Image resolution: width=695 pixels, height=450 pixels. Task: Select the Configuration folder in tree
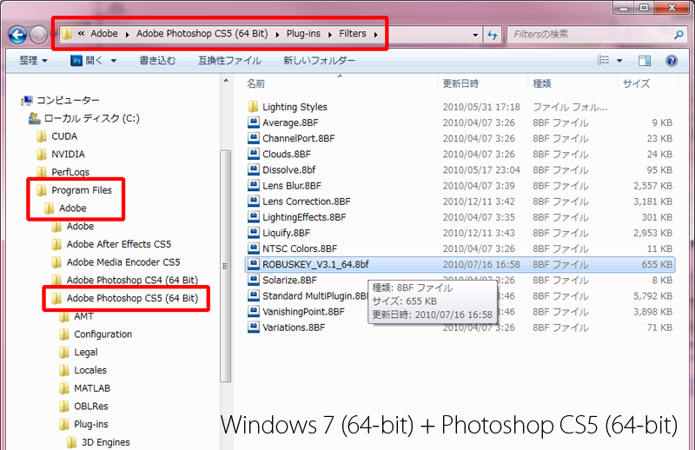pos(103,334)
